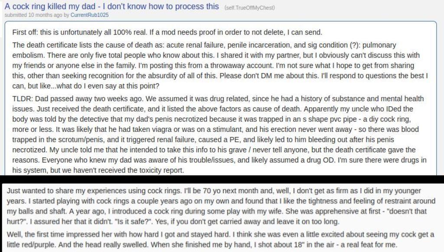444x252 pixels.
Task: Click the black divider bar between posts
Action: (222, 179)
